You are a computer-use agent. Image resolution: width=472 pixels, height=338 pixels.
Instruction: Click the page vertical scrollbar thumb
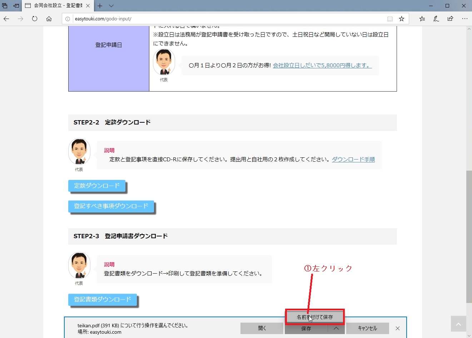[x=469, y=236]
